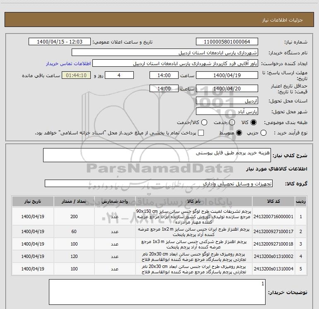The width and height of the screenshot is (319, 309).
Task: Click product code 2413200716000001
Action: (273, 217)
